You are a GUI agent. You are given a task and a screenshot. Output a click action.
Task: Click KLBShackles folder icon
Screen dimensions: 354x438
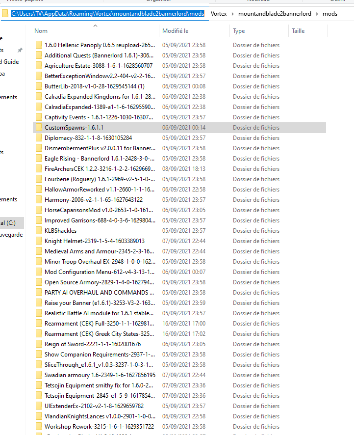[x=39, y=231]
